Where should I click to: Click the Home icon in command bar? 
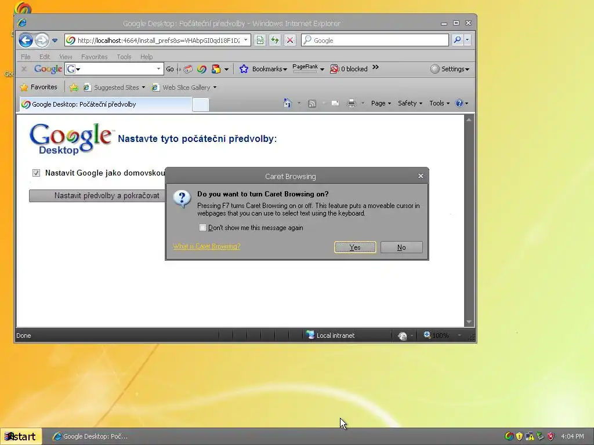point(288,103)
